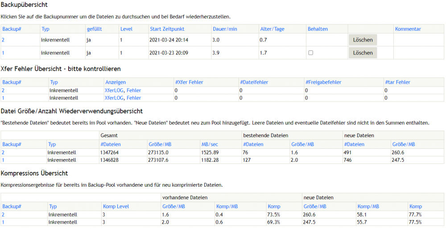Select new files count 491
The width and height of the screenshot is (446, 229).
point(347,152)
